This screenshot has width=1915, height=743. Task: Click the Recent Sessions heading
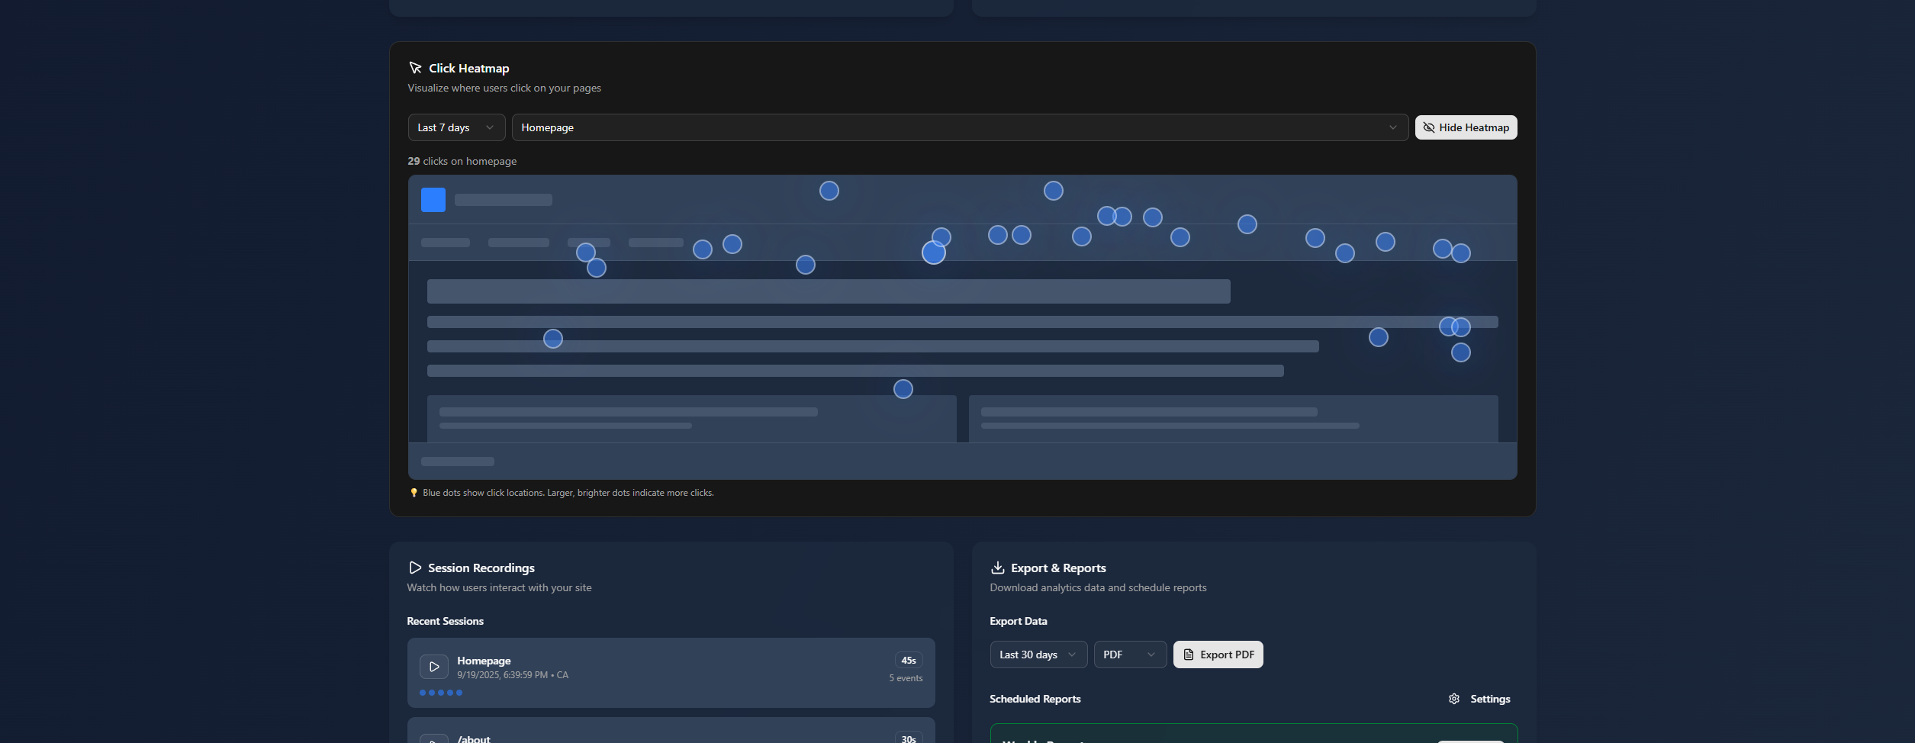(x=446, y=621)
